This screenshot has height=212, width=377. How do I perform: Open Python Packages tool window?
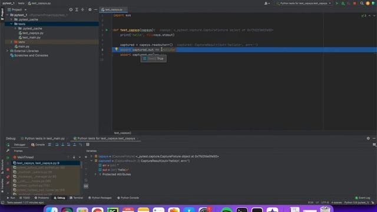(100, 198)
